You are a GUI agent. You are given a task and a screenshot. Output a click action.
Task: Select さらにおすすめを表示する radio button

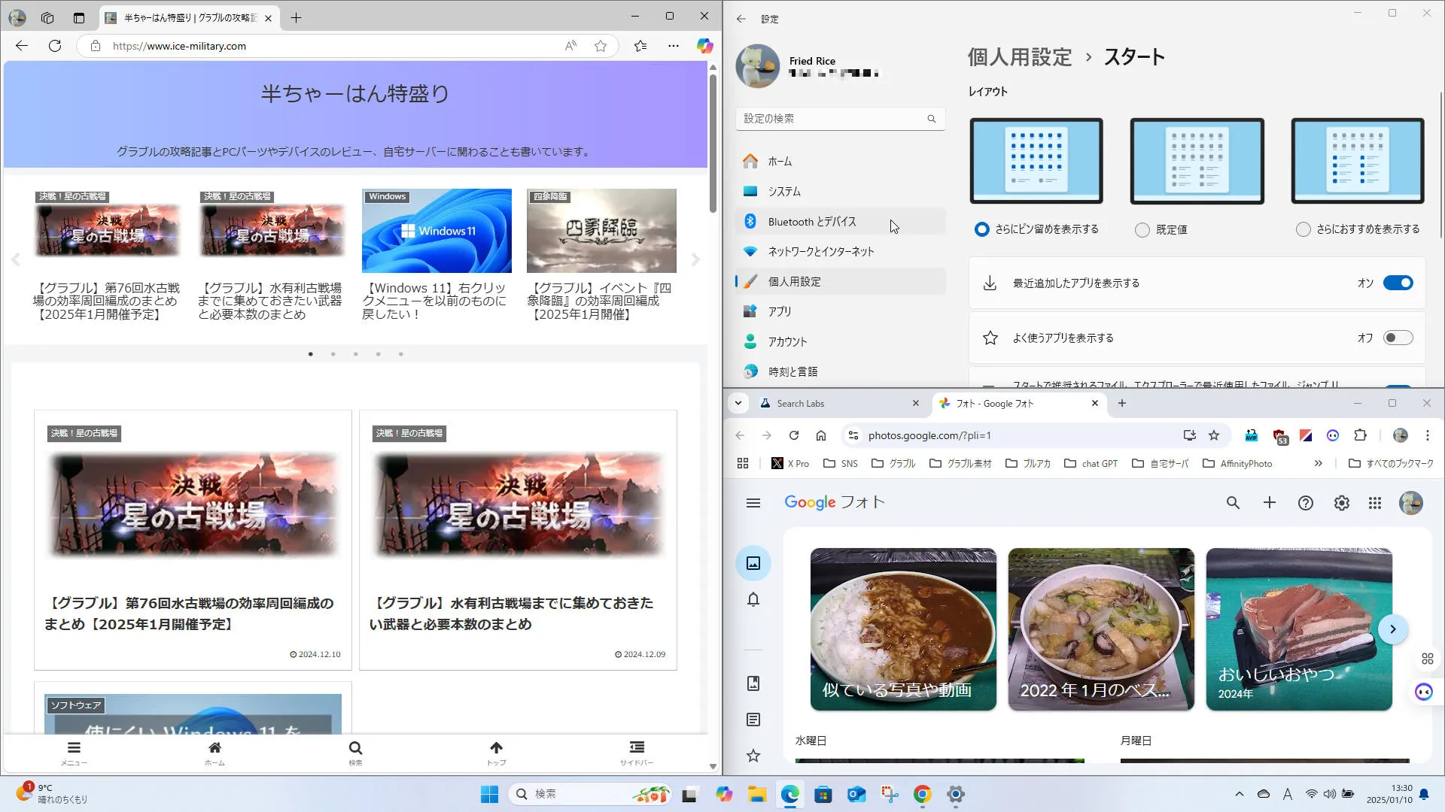point(1304,229)
